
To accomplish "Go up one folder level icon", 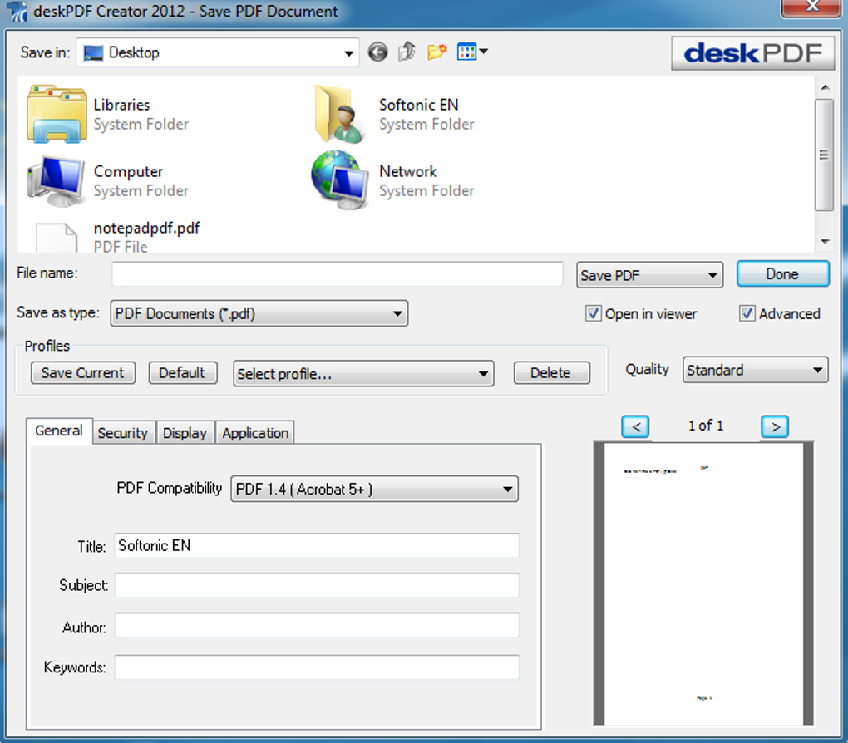I will point(407,52).
